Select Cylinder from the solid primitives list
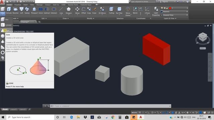 (7, 25)
